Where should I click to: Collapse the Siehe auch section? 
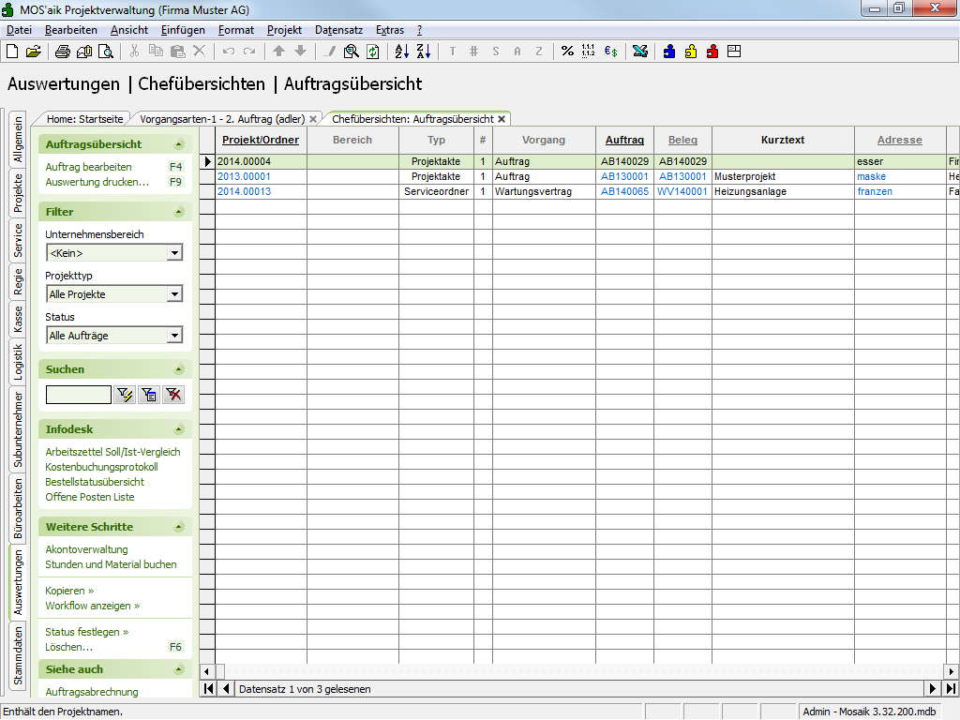point(179,669)
